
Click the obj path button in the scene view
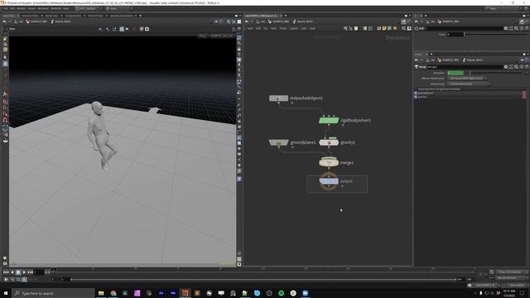coord(19,22)
